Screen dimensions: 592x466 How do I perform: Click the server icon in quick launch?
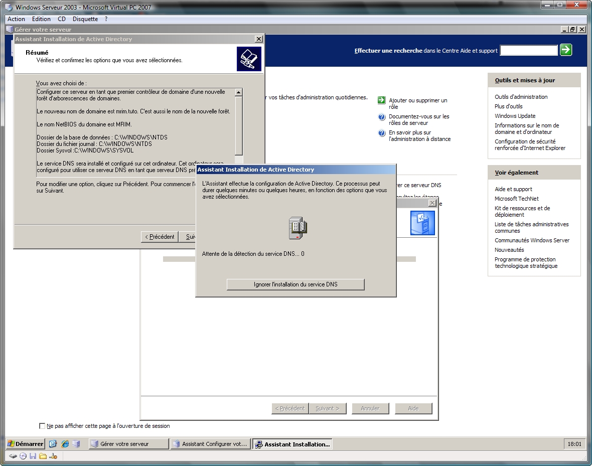coord(76,444)
